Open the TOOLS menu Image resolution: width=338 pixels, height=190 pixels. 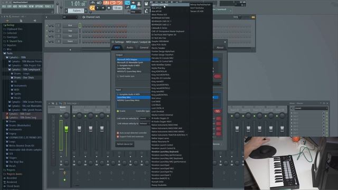point(48,6)
